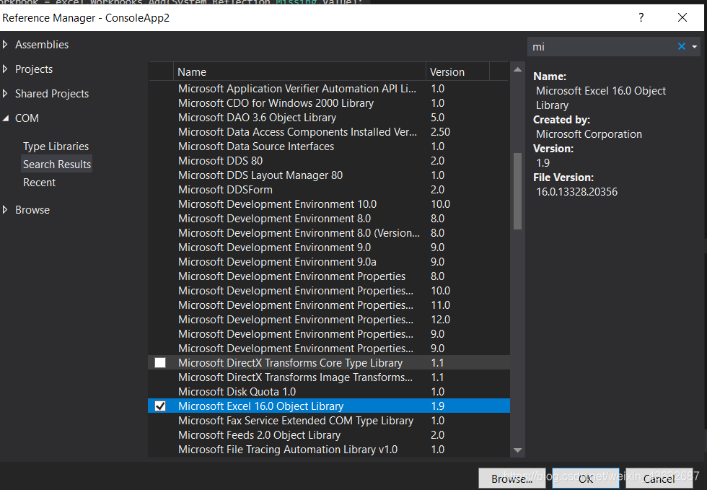The width and height of the screenshot is (707, 490).
Task: Select Microsoft Application Verifier Automation API row
Action: (x=329, y=89)
